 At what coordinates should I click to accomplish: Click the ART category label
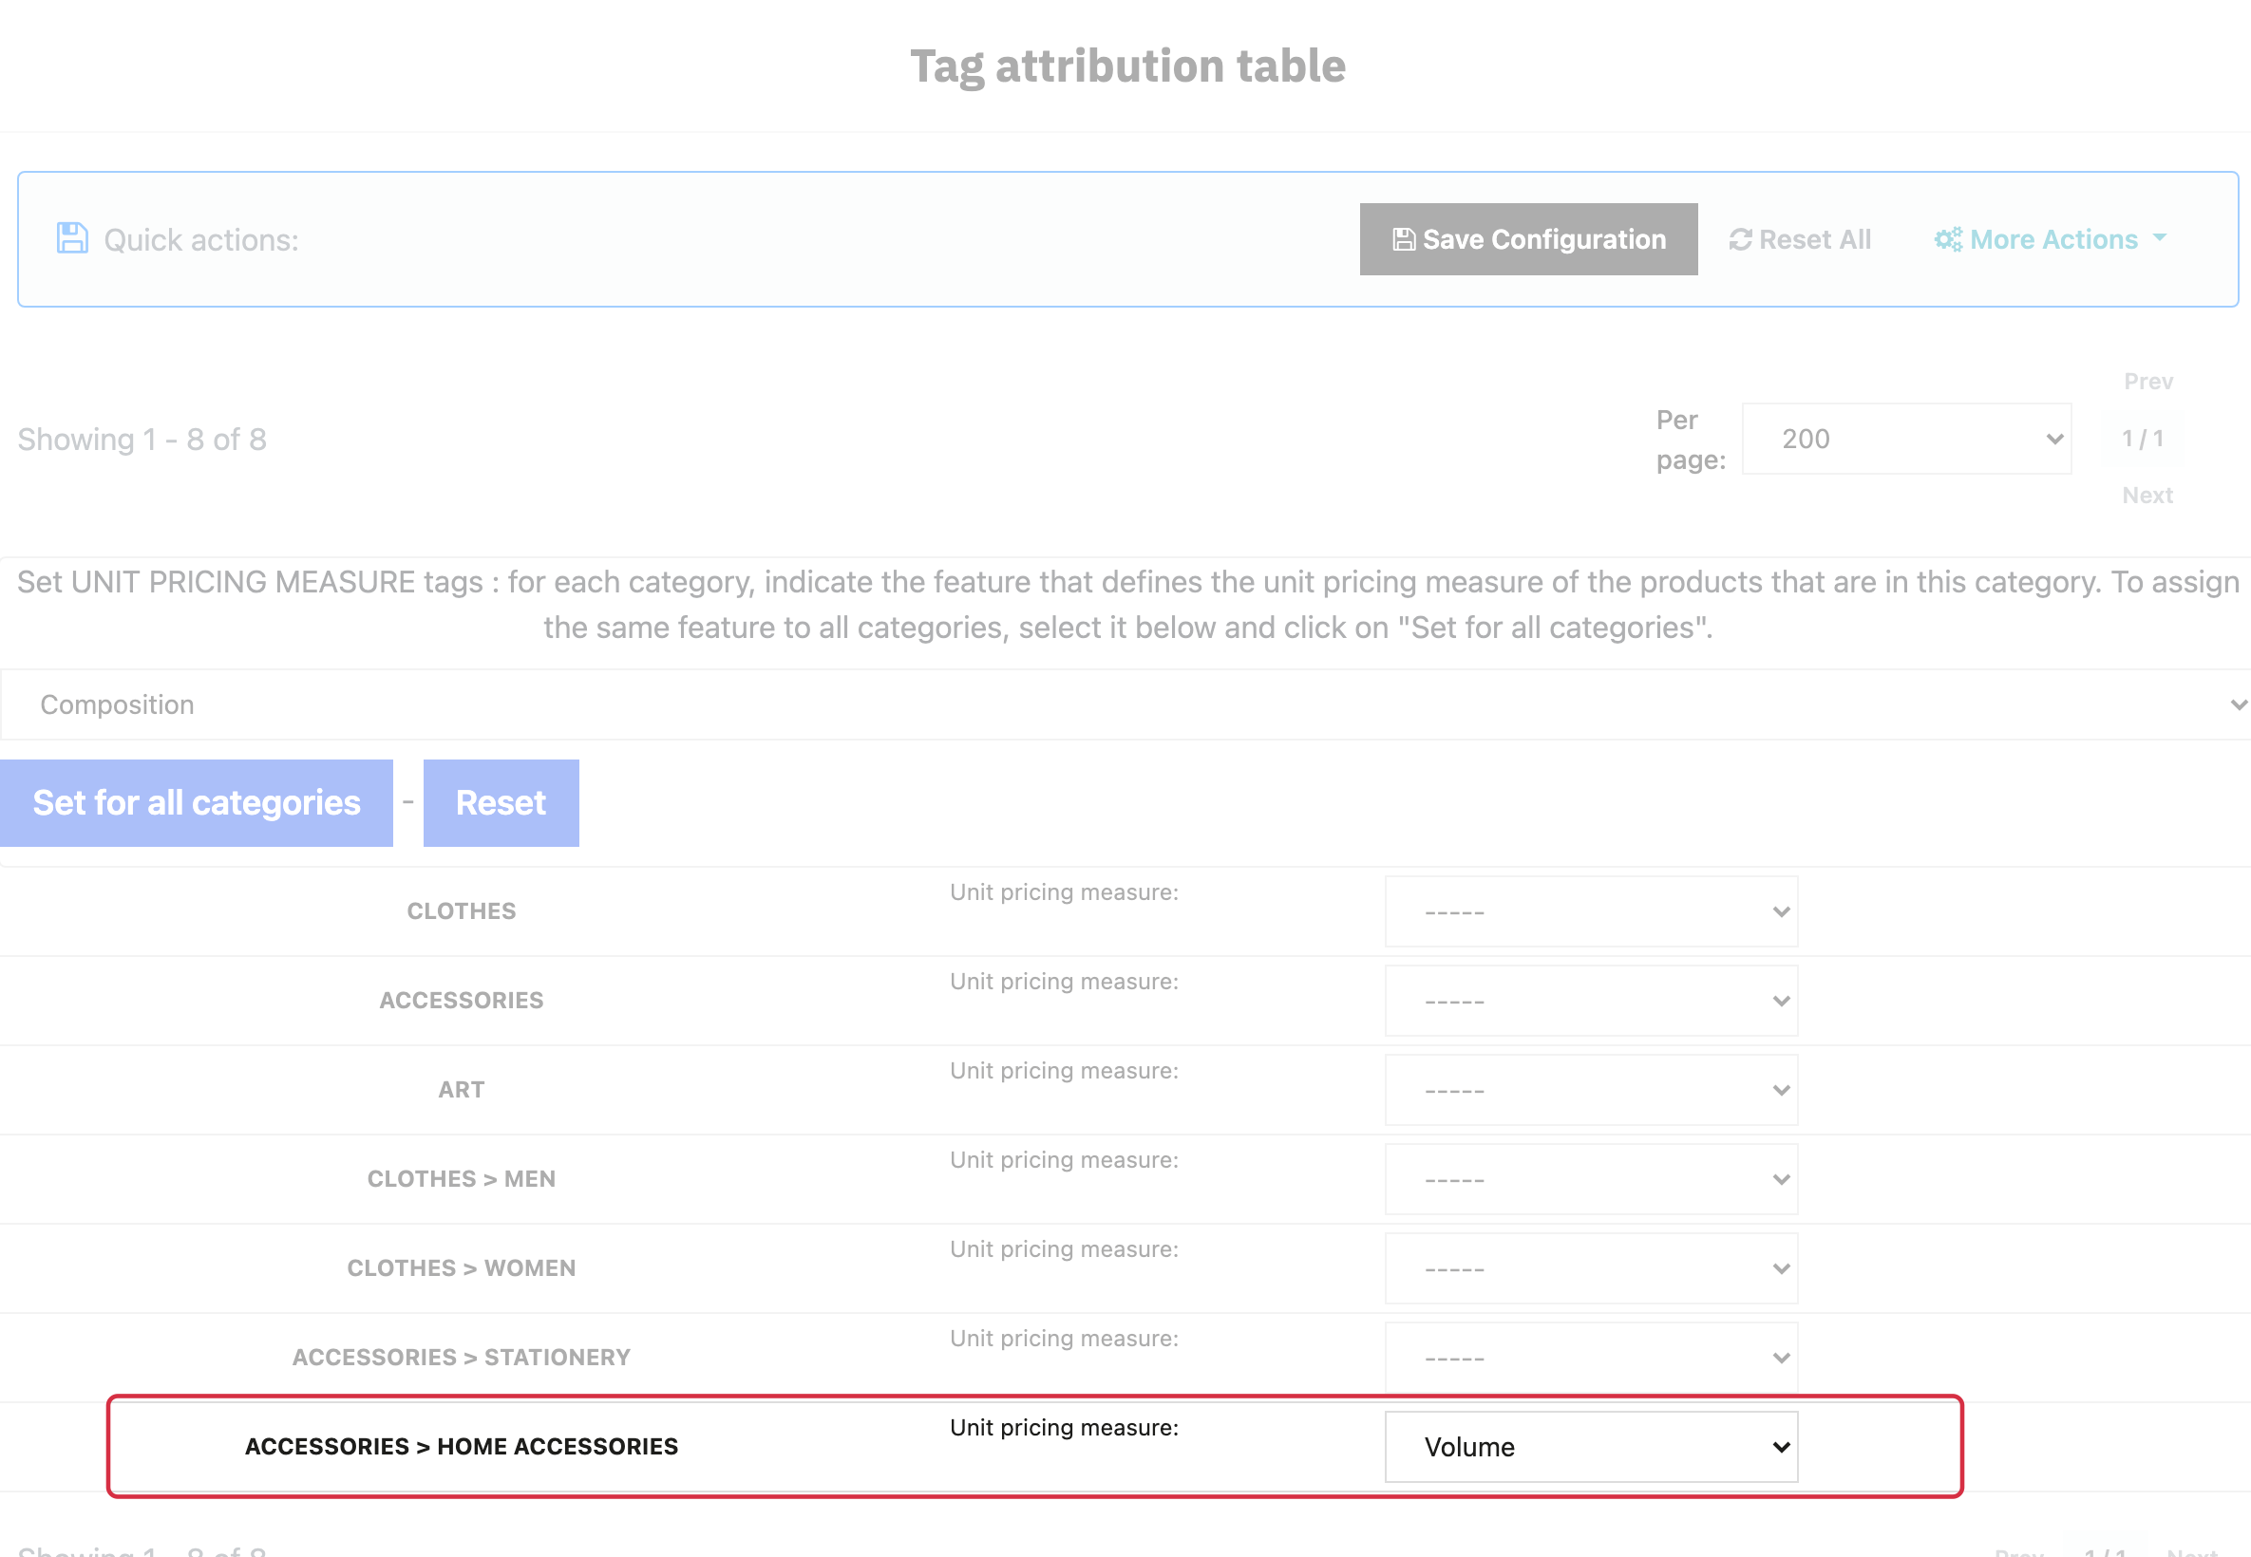pos(462,1090)
